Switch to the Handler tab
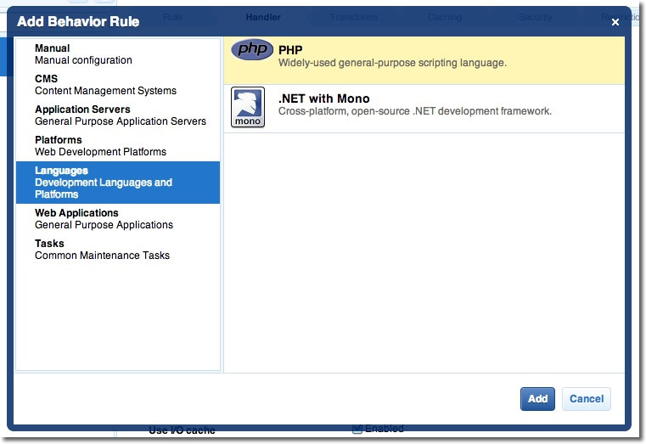 (263, 17)
